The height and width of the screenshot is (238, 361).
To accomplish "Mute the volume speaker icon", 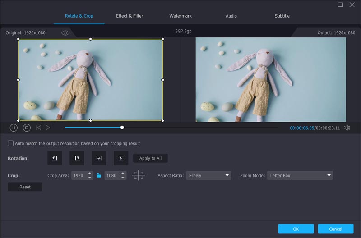I will [x=347, y=128].
